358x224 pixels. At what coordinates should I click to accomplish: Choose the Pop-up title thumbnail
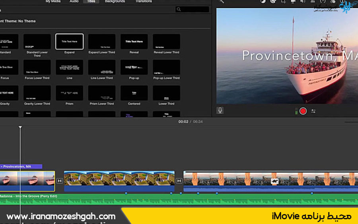(134, 68)
